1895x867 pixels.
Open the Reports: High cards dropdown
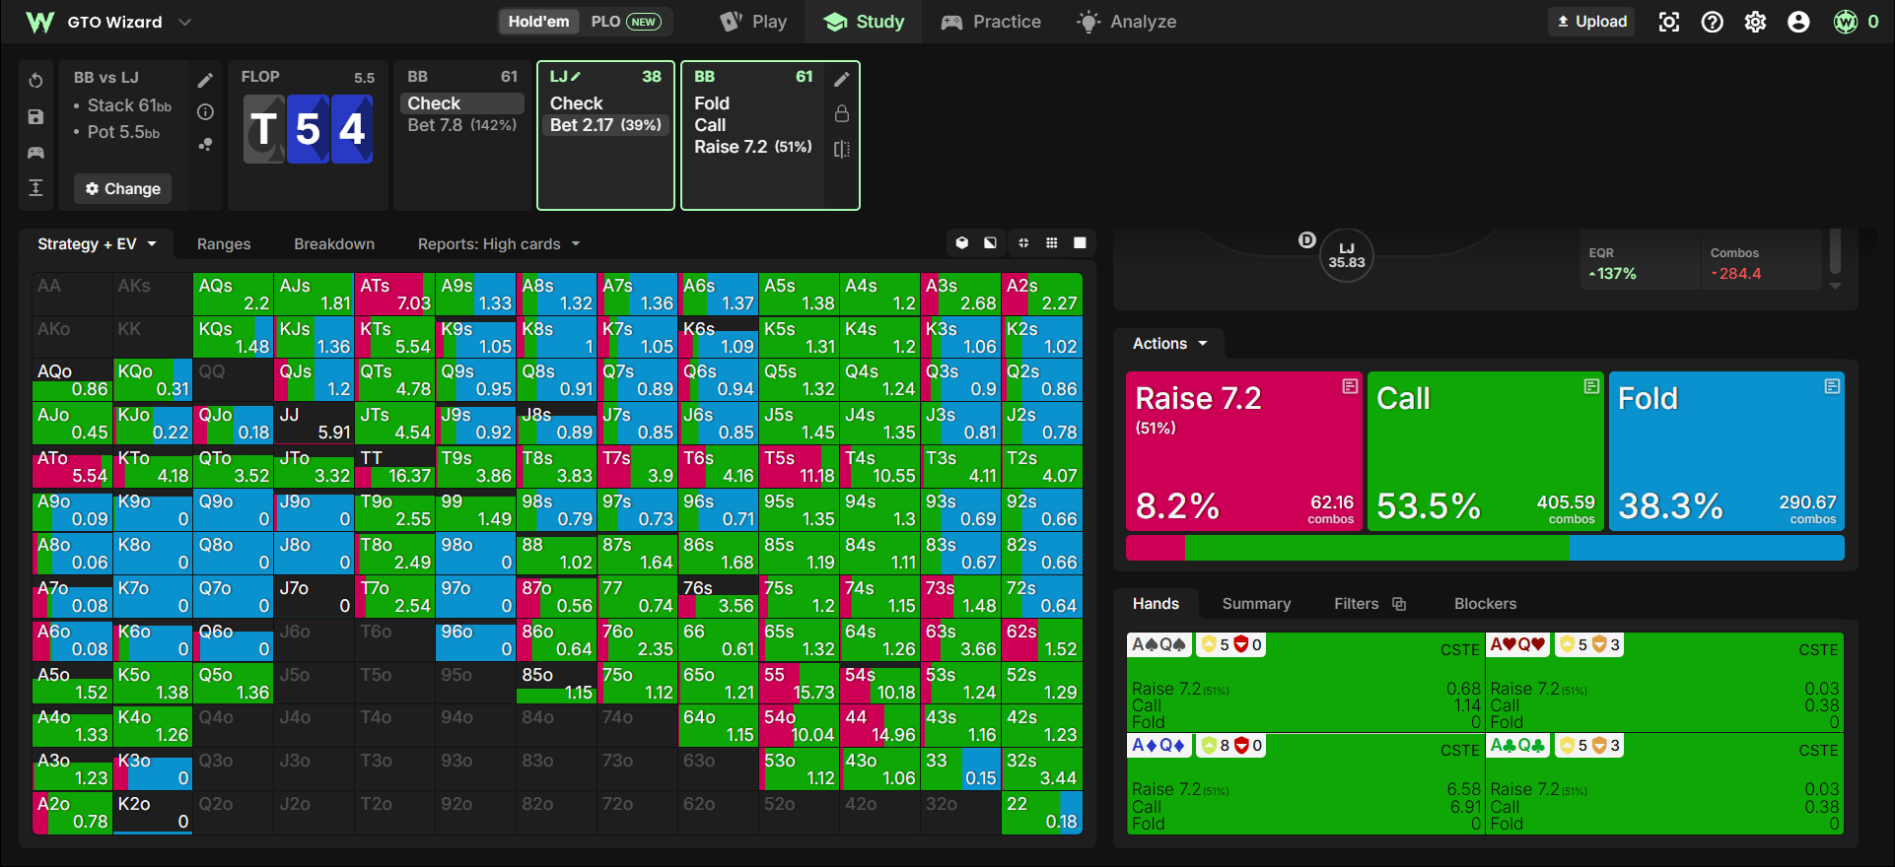[499, 244]
